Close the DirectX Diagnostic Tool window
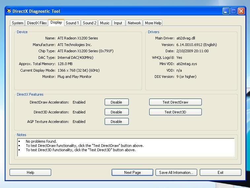250x188 pixels. click(x=241, y=11)
